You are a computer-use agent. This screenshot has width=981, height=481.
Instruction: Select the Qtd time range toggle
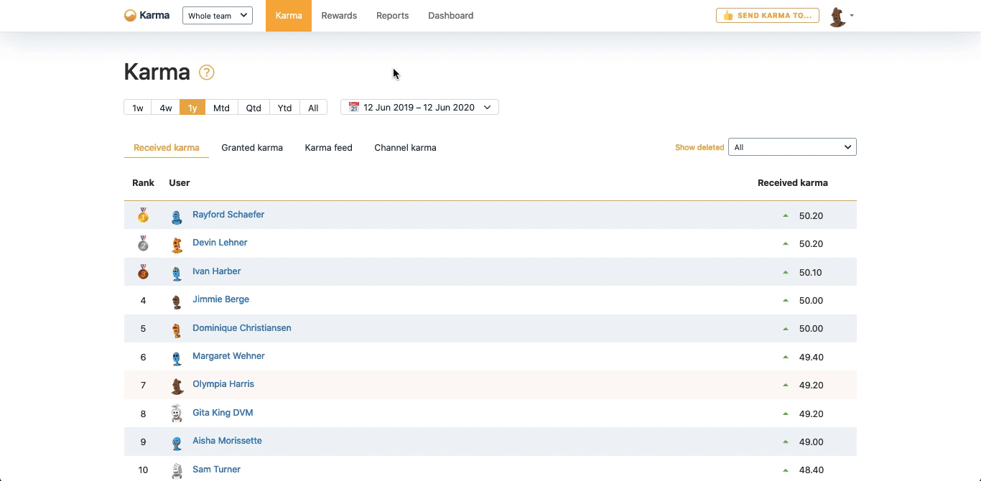tap(254, 108)
